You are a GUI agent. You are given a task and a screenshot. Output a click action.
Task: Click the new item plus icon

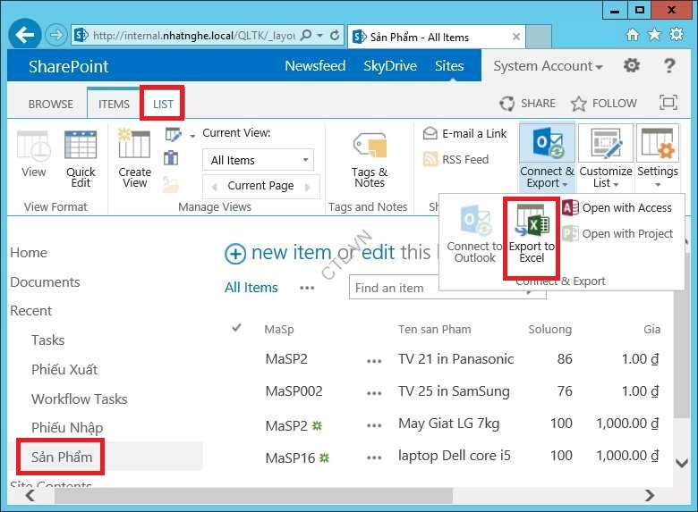pyautogui.click(x=235, y=255)
